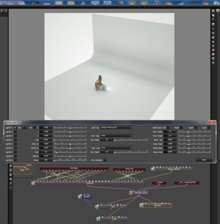Click the topmost icon in node graph left toolbar
Screen dimensions: 220x224
click(11, 166)
